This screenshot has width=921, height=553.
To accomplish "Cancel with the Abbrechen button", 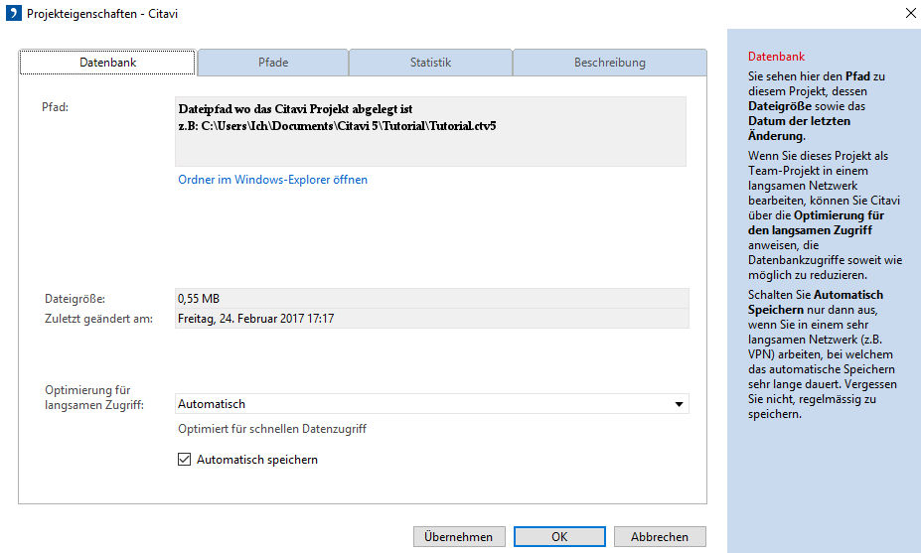I will [x=660, y=536].
